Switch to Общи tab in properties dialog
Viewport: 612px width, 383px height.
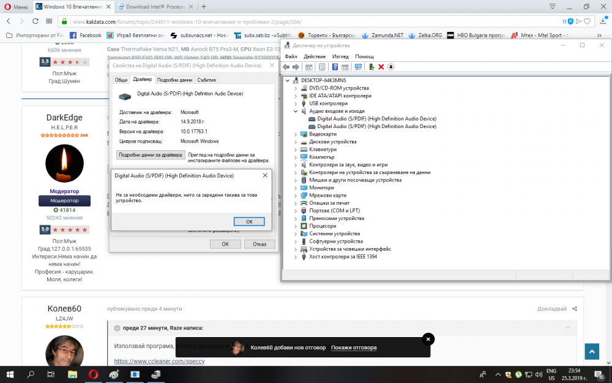pos(121,80)
